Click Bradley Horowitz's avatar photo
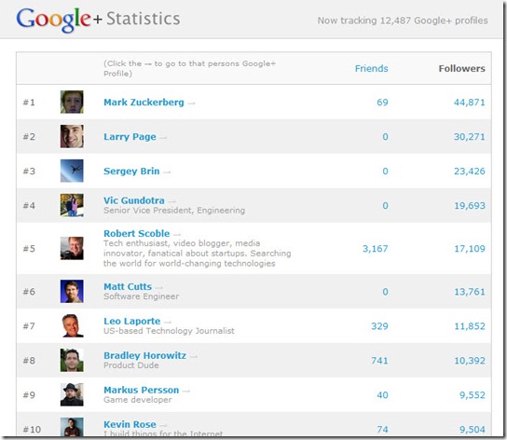This screenshot has height=440, width=507. click(x=72, y=360)
